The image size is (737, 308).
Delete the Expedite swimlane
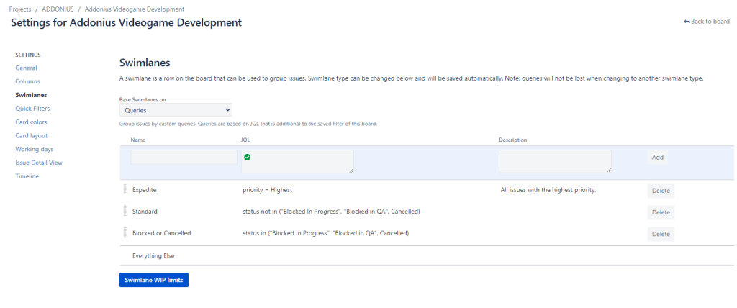tap(661, 191)
